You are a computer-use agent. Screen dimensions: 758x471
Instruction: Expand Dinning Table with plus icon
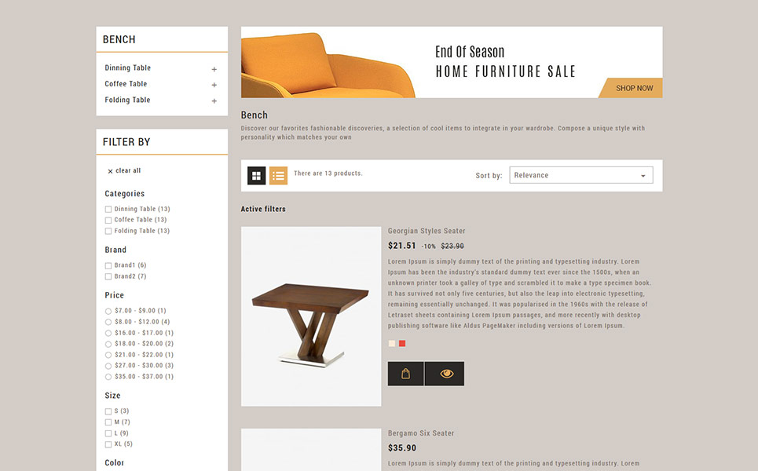tap(214, 70)
